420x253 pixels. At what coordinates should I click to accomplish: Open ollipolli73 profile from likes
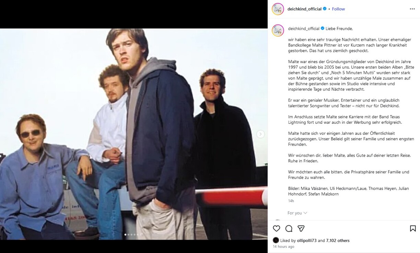[306, 241]
